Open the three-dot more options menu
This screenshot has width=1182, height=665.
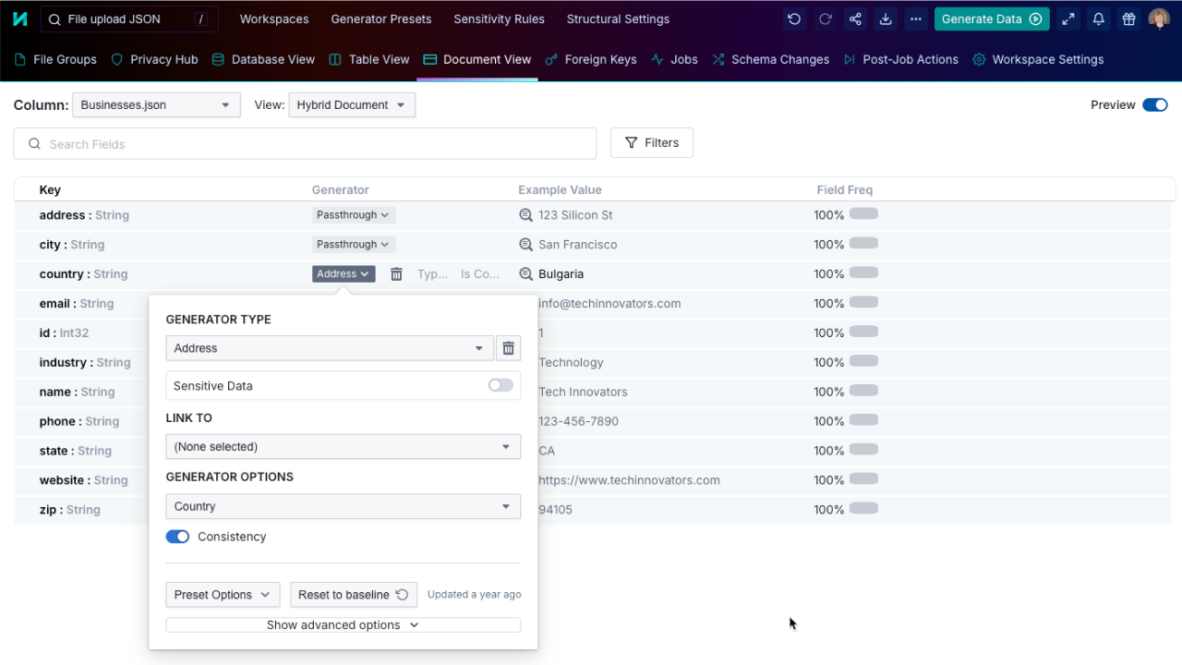coord(915,18)
